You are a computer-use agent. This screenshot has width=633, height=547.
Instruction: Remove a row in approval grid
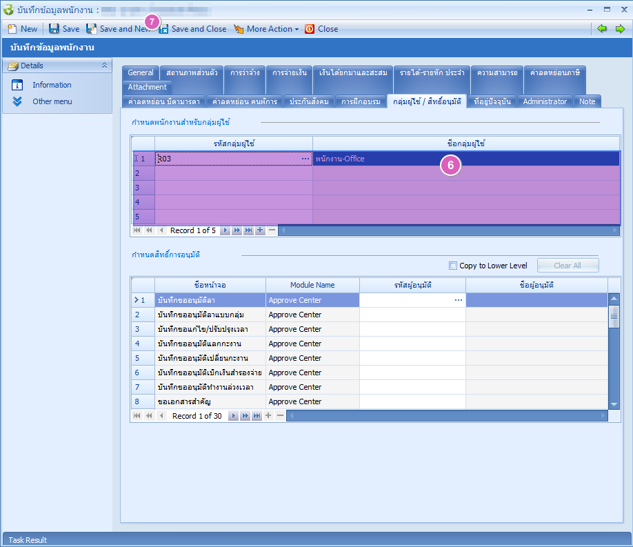(280, 416)
